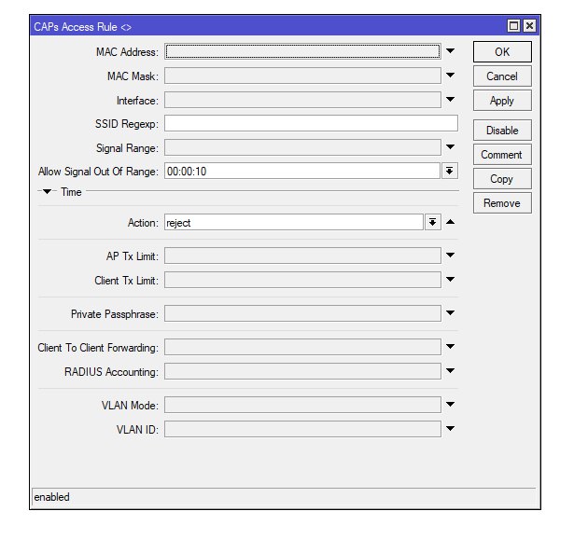Expand the AP Tx Limit arrow
574x539 pixels.
pos(450,256)
